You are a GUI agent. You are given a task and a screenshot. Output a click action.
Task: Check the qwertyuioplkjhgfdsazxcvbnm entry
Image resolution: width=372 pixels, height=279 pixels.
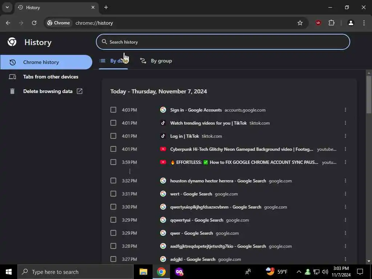tap(113, 207)
